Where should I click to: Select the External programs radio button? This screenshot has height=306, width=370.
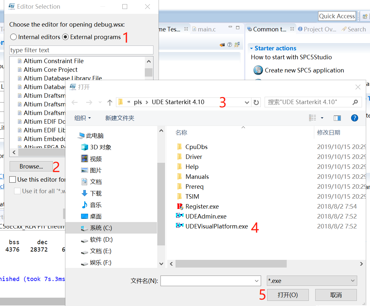(65, 37)
